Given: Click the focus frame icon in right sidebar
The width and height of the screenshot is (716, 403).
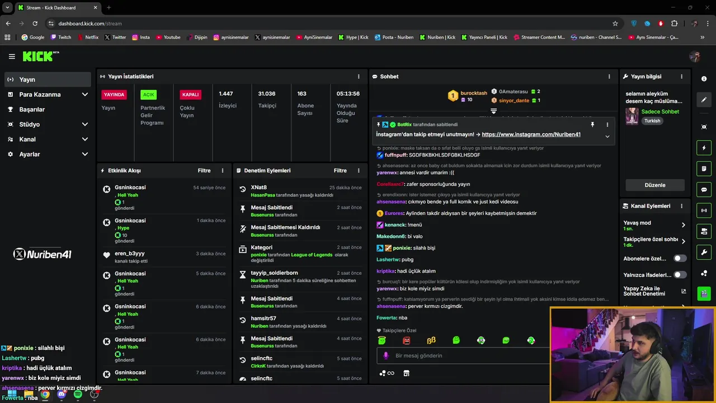Looking at the screenshot, I should (704, 127).
